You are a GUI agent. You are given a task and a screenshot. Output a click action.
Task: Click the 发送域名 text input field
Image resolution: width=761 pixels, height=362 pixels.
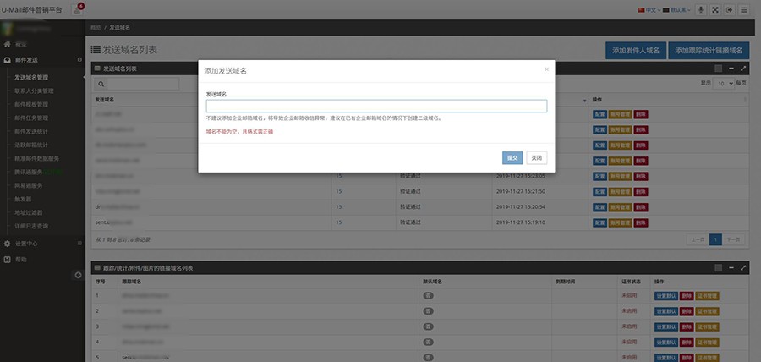click(x=376, y=107)
